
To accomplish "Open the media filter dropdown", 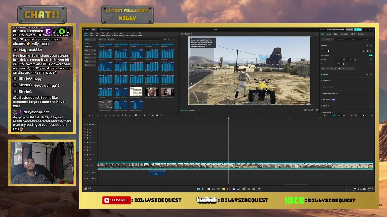I will click(174, 39).
